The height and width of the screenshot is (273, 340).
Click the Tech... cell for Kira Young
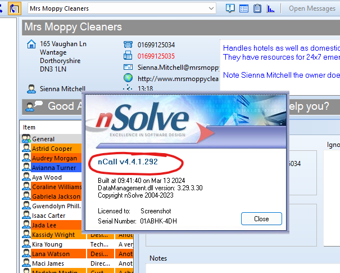[x=99, y=244]
